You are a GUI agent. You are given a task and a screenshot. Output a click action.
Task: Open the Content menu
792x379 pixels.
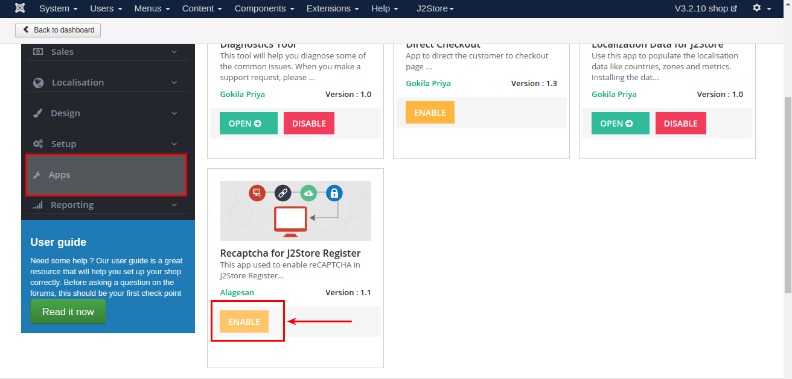point(202,8)
